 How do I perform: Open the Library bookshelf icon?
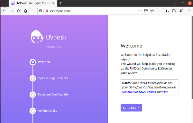coord(167,11)
